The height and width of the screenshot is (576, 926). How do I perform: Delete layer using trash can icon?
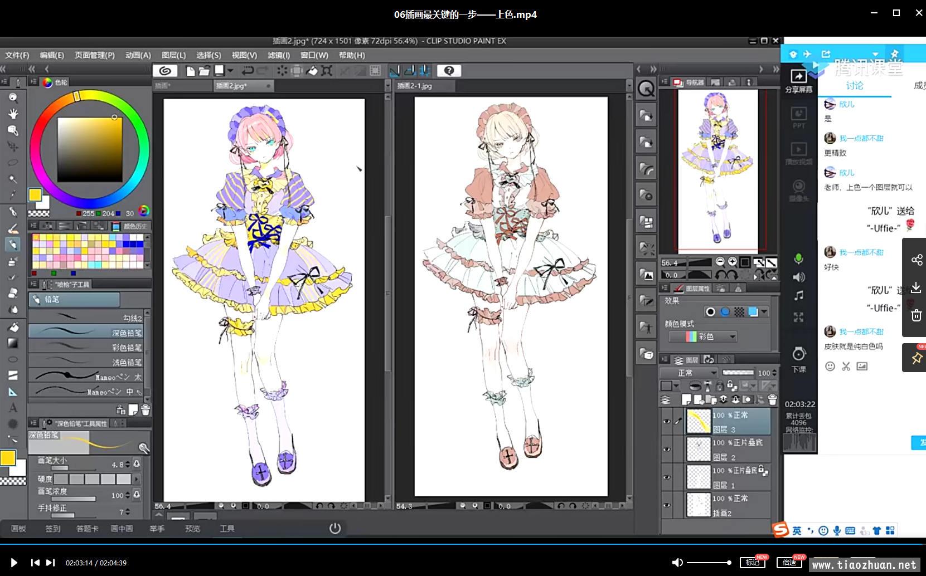(772, 399)
